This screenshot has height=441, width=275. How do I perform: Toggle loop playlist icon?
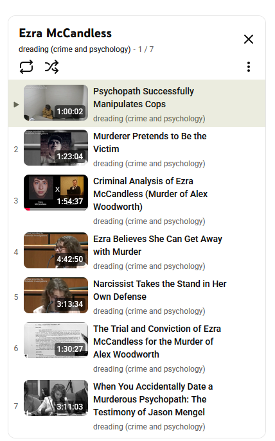coord(26,67)
